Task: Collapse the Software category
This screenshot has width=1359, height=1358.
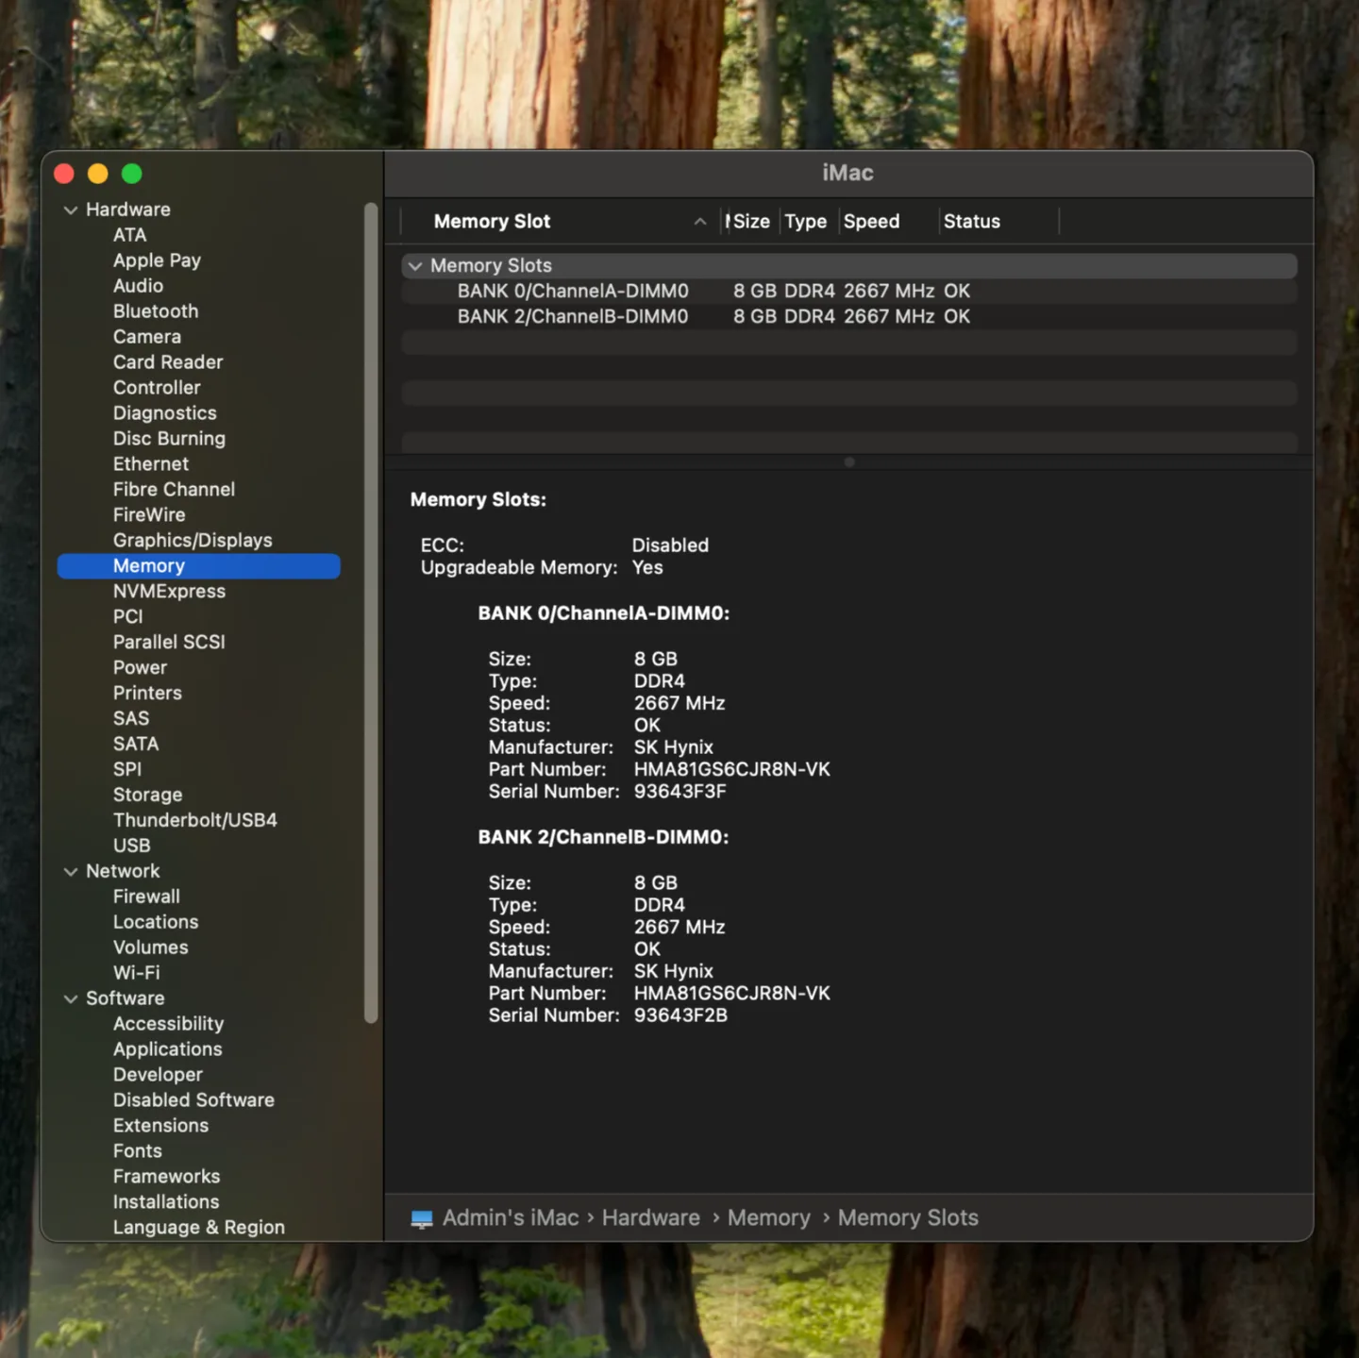Action: (71, 998)
